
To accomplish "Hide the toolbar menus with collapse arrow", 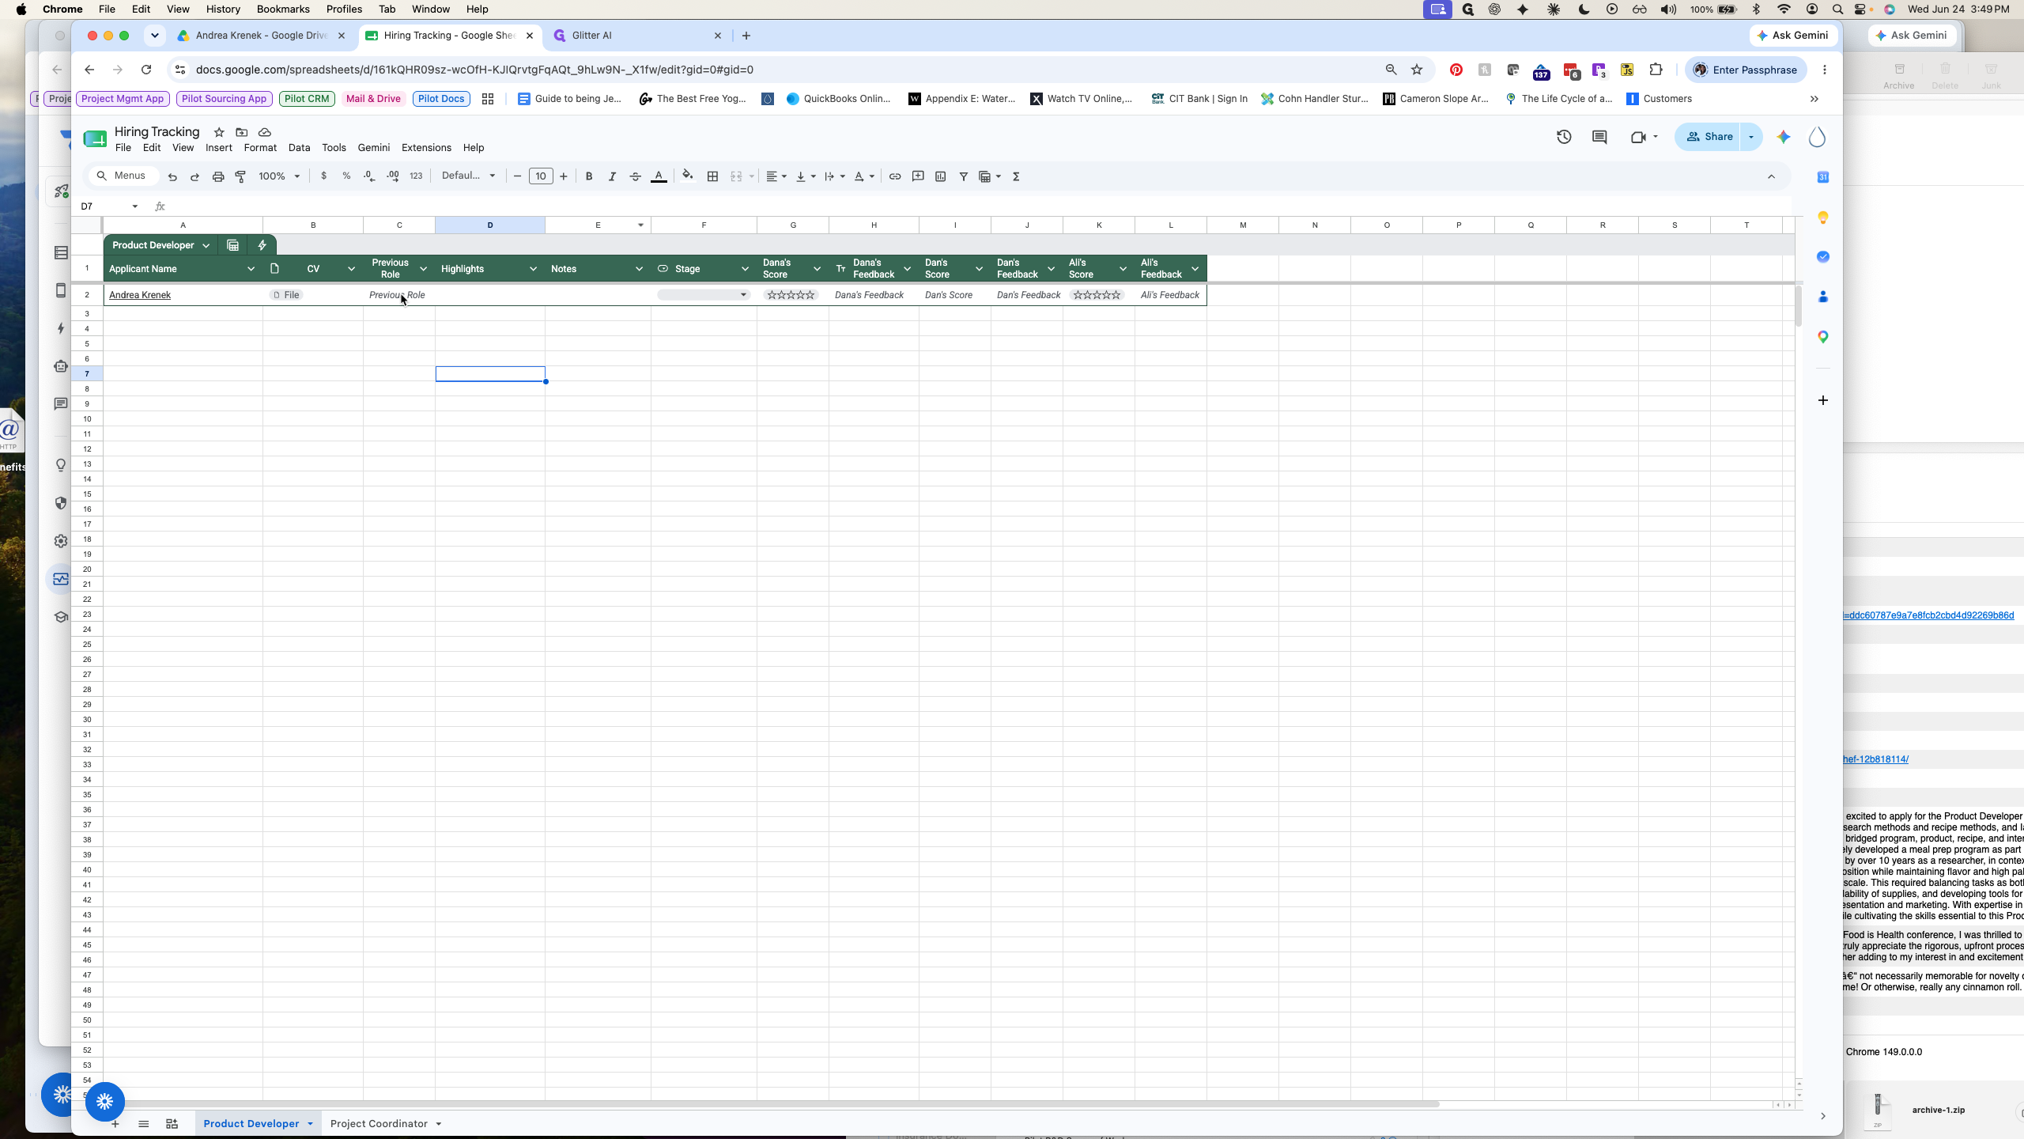I will (1771, 176).
